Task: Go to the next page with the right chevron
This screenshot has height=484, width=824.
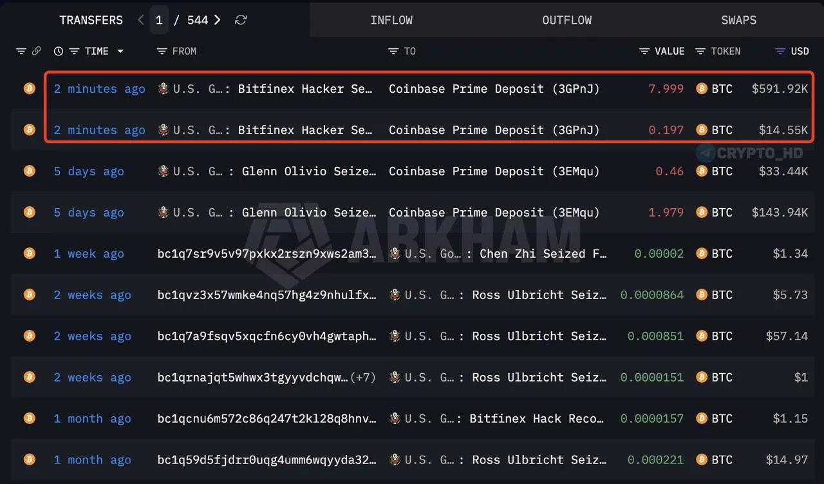Action: coord(217,20)
